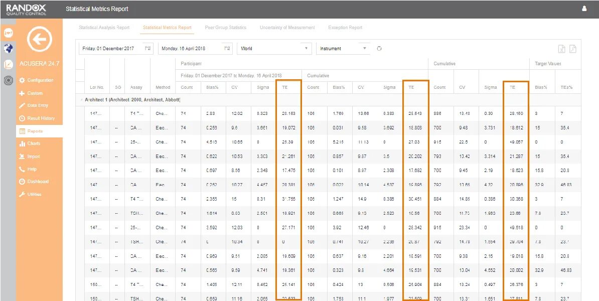Image resolution: width=599 pixels, height=301 pixels.
Task: Click the Dashboard gauge icon
Action: (x=22, y=182)
